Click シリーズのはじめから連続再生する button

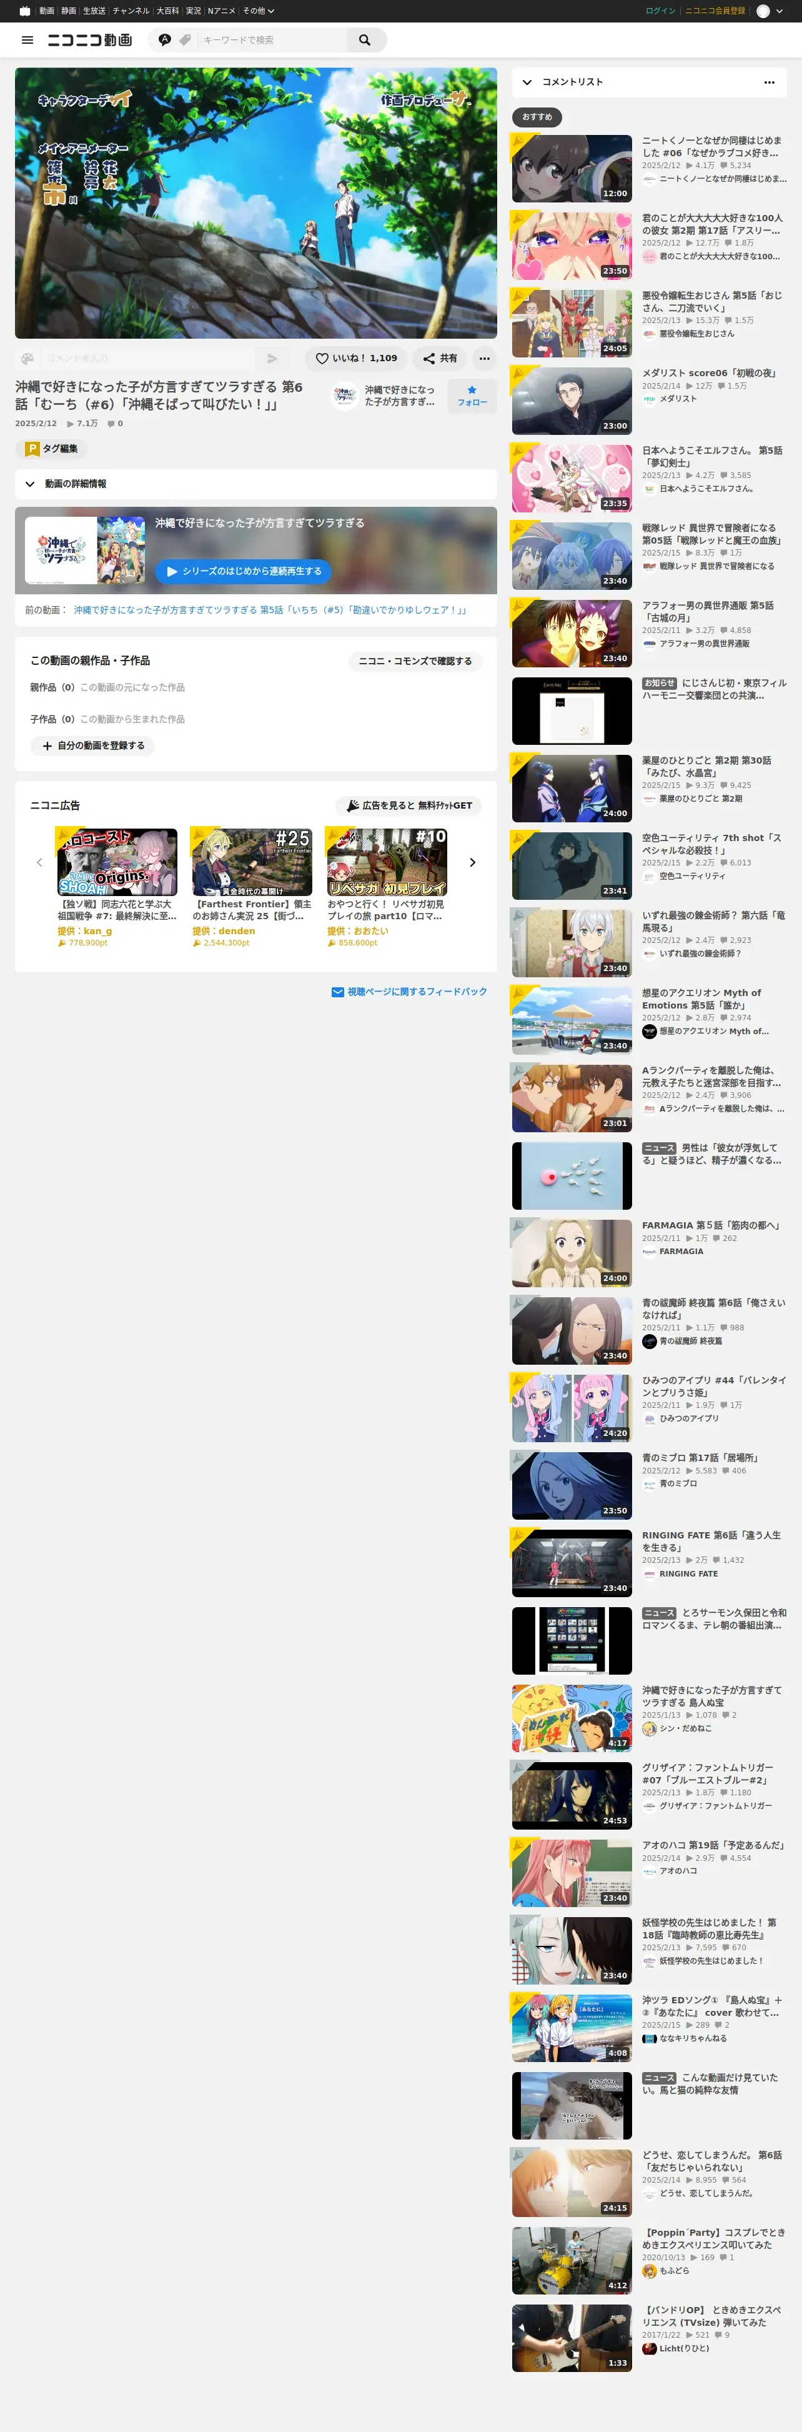tap(244, 571)
